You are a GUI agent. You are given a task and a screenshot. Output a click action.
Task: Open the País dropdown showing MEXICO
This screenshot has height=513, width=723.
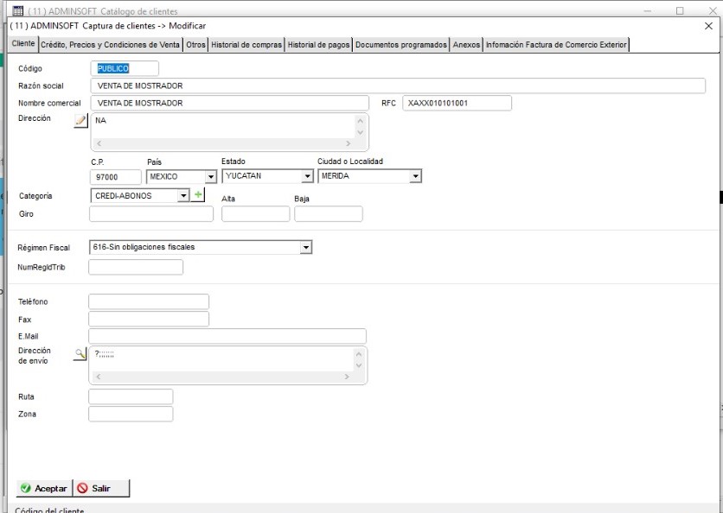(210, 176)
